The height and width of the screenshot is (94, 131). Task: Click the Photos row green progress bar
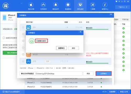[97, 29]
